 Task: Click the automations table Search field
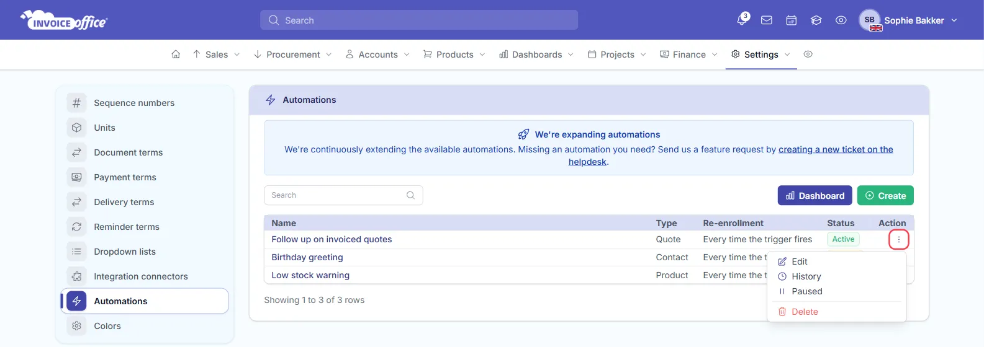pyautogui.click(x=343, y=195)
